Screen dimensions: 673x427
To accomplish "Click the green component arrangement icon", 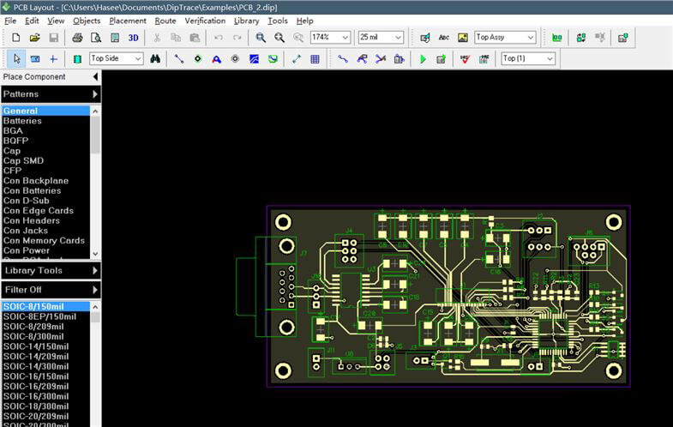I will (557, 38).
